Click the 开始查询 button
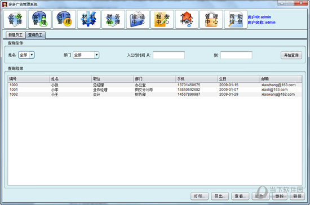 click(x=291, y=55)
